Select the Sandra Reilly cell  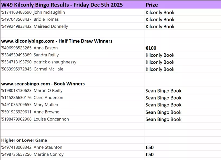(x=30, y=55)
